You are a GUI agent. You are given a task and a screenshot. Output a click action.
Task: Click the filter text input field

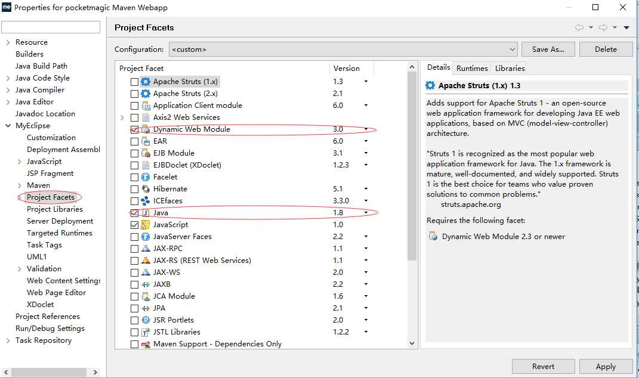51,27
